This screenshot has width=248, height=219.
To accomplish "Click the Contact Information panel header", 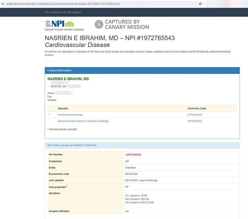I will 59,71.
